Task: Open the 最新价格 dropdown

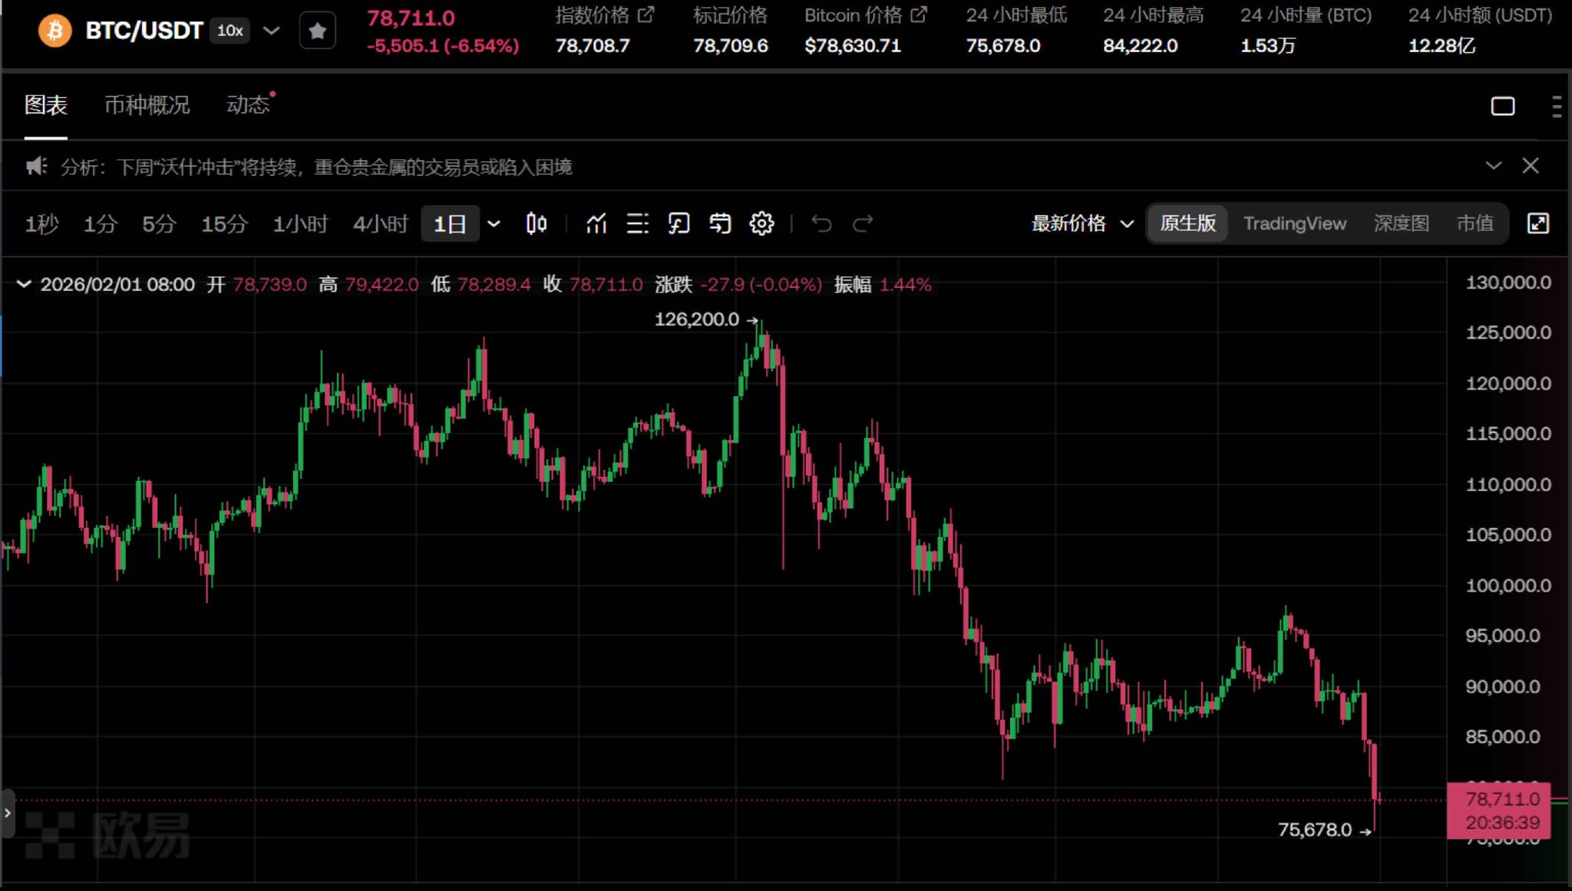Action: (x=1081, y=223)
